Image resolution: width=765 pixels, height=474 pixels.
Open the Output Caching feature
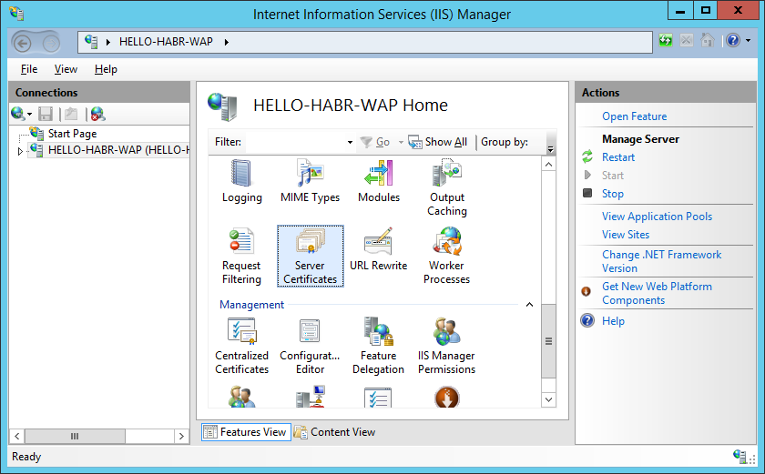447,187
